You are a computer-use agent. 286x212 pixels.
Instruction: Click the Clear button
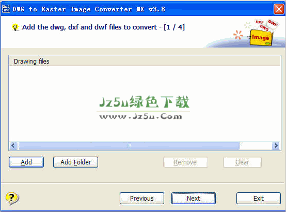(242, 162)
